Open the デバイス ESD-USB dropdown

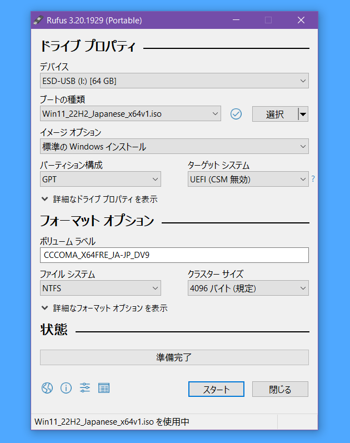click(174, 81)
